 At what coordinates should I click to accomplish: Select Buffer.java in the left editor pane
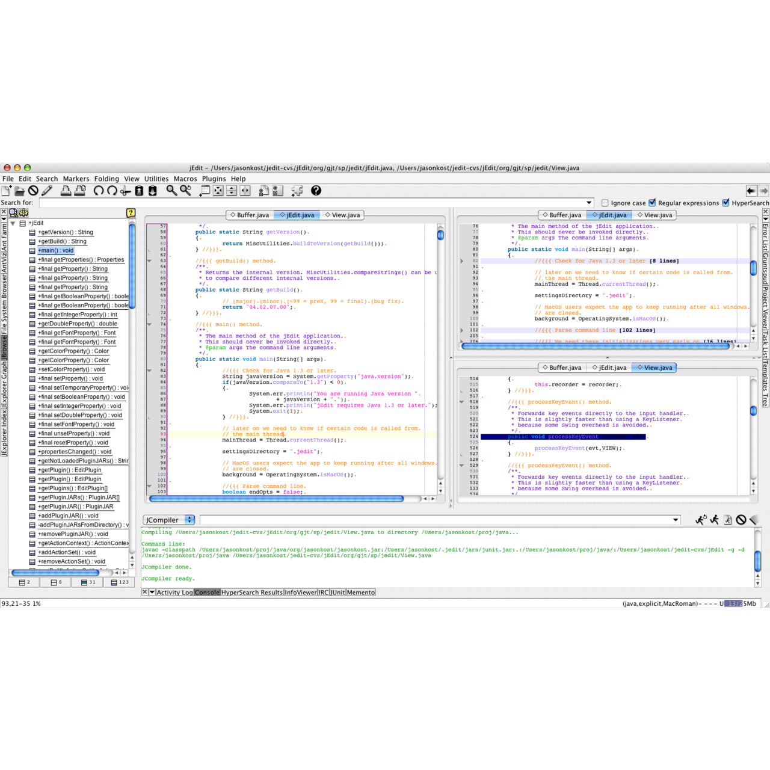249,215
